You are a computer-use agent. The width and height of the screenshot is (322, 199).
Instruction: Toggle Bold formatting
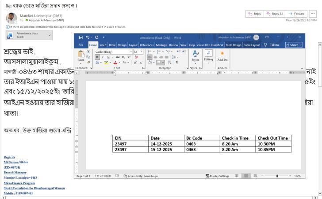coord(97,57)
